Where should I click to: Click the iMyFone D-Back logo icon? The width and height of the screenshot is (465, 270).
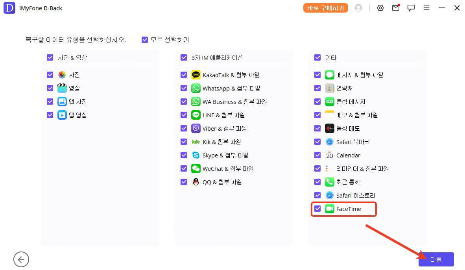point(9,8)
